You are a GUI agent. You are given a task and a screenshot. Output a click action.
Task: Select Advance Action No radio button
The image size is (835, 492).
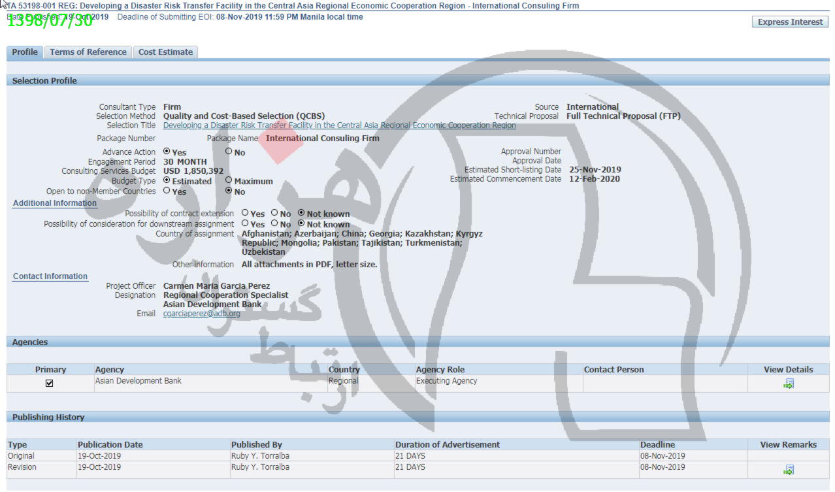(x=229, y=152)
